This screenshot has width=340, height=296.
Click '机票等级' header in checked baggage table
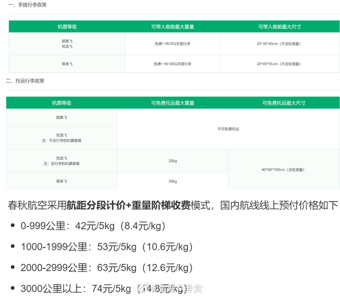[x=62, y=103]
